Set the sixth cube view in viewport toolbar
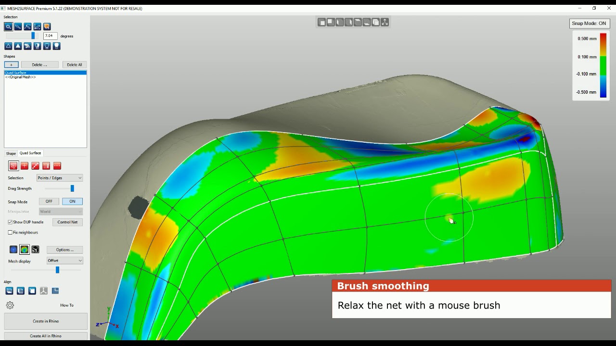 point(367,22)
